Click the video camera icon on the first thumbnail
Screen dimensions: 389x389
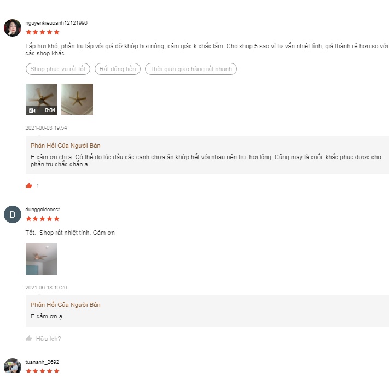coord(32,110)
